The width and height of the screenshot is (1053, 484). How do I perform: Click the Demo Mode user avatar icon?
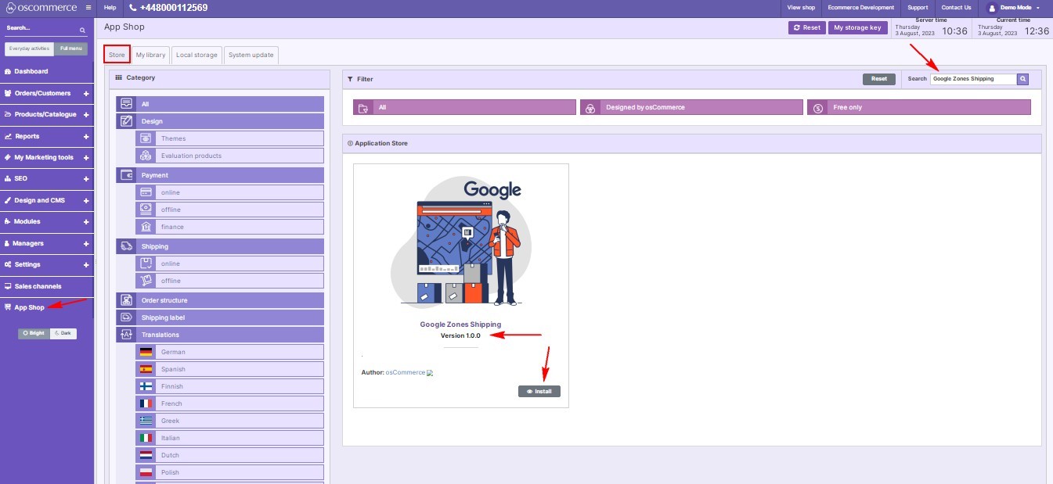pyautogui.click(x=993, y=8)
